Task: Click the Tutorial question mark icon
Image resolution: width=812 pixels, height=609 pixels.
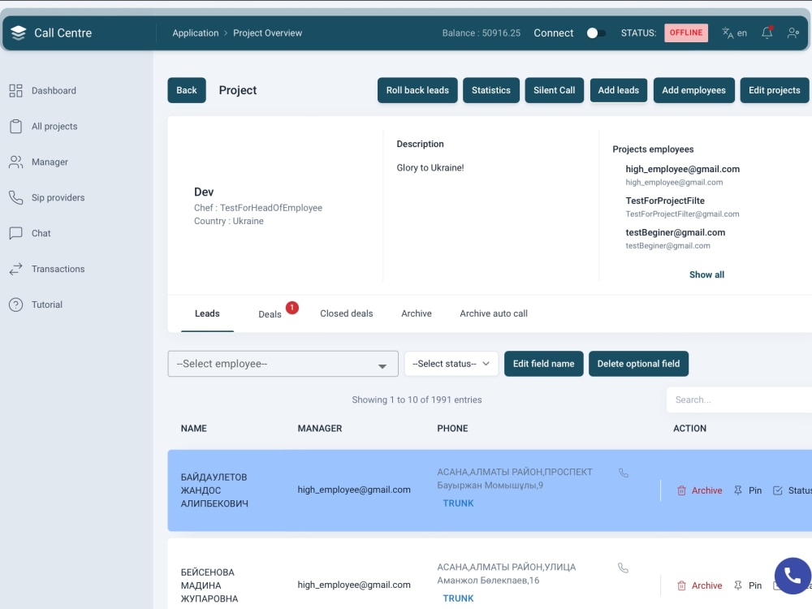Action: coord(15,304)
